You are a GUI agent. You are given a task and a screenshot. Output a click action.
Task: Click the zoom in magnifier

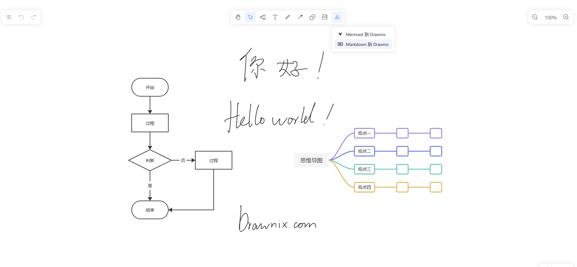point(566,17)
